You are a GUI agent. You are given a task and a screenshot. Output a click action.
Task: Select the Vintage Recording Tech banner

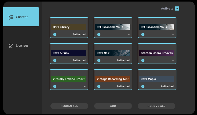(113, 79)
